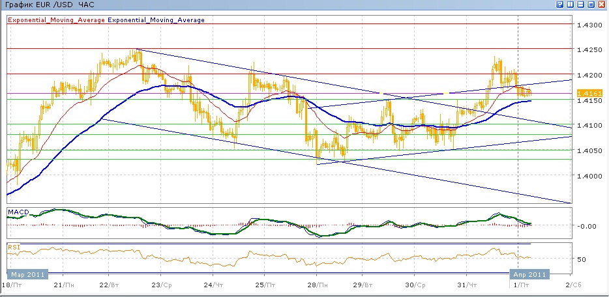
Task: Select the blue Exponential_Moving_Average legend label
Action: click(x=156, y=20)
